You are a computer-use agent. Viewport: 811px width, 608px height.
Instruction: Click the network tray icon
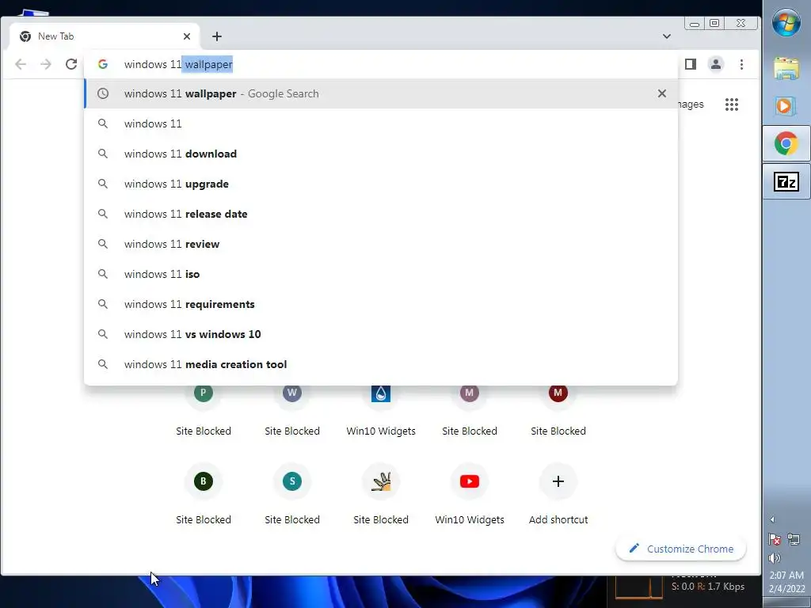click(794, 540)
